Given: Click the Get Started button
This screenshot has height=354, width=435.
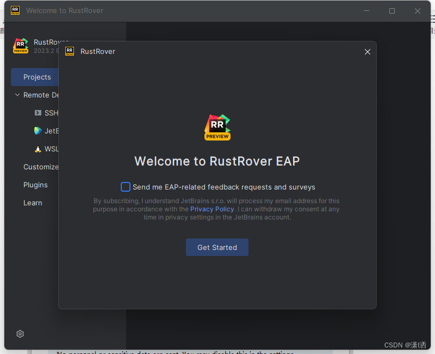Looking at the screenshot, I should point(217,247).
